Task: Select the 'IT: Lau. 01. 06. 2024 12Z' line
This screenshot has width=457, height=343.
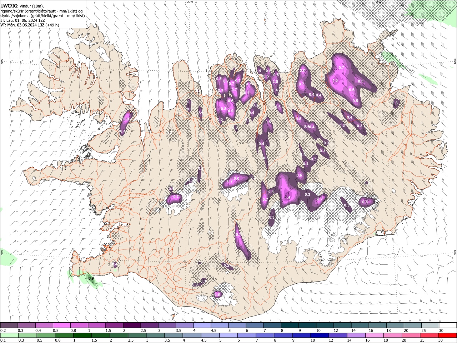Action: point(22,20)
